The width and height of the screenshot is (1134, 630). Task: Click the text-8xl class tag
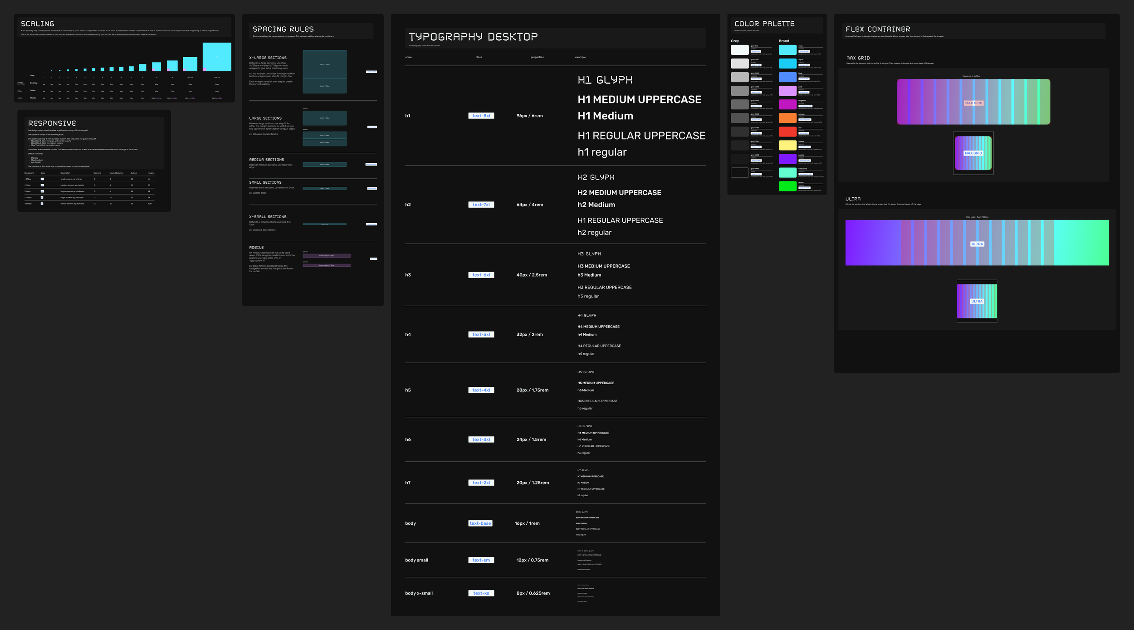click(x=481, y=116)
